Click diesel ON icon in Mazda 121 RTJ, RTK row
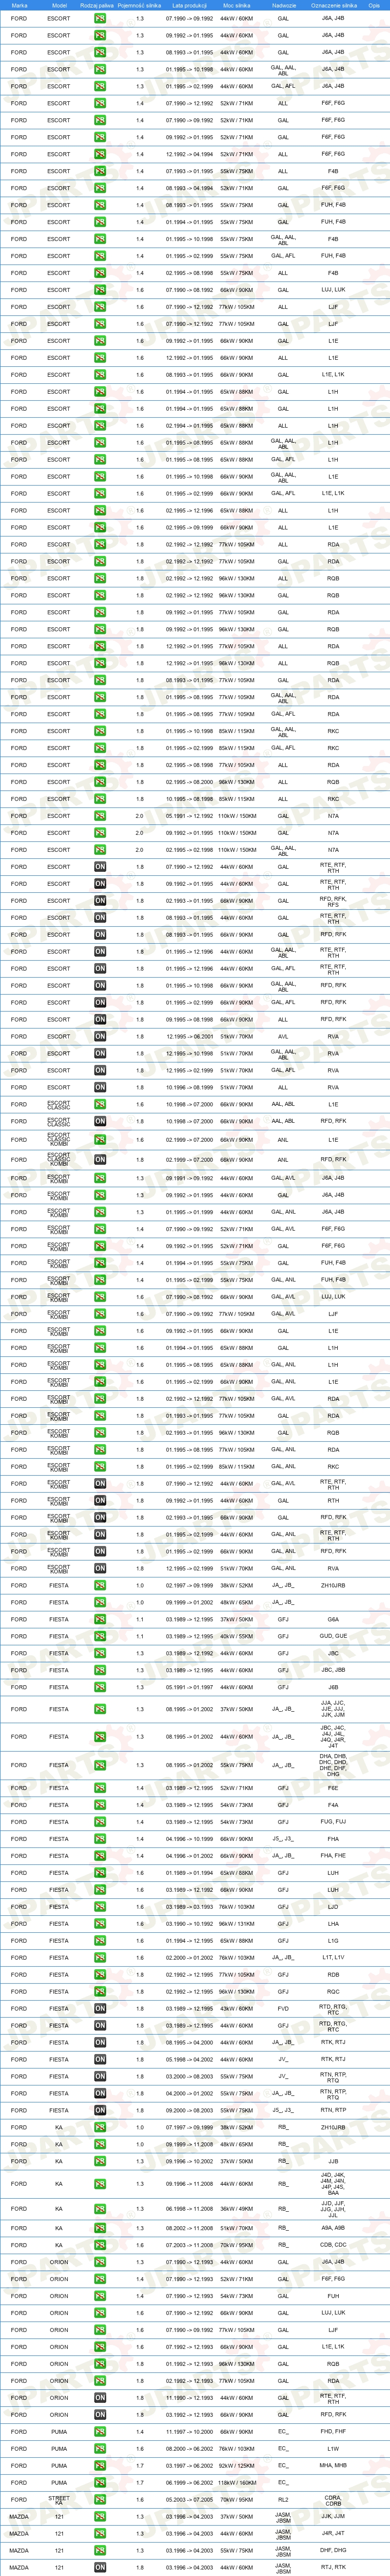The width and height of the screenshot is (390, 2576). 100,2567
